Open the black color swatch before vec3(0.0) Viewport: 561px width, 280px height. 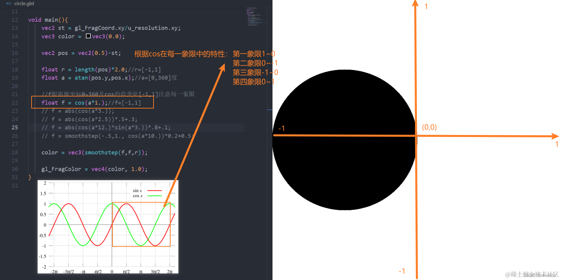pos(88,36)
